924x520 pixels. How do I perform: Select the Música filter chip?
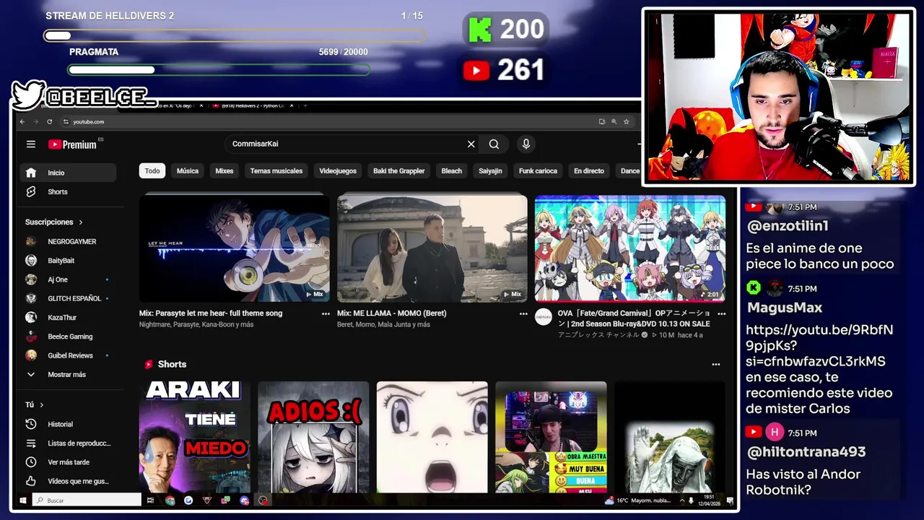click(x=188, y=170)
